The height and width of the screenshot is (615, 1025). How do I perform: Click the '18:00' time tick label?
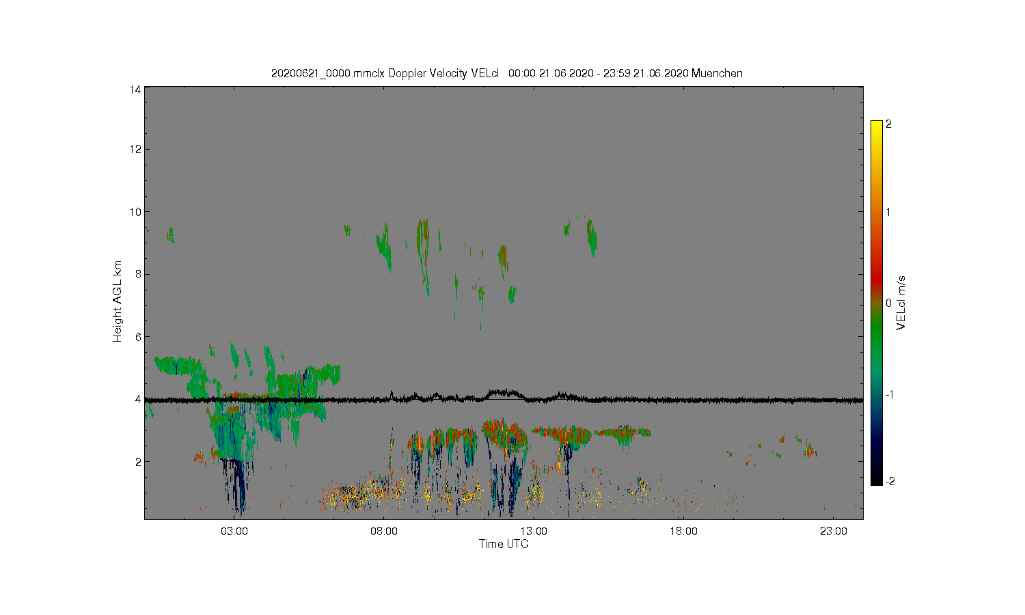click(683, 532)
